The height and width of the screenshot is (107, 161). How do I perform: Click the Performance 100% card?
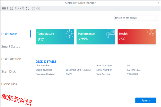point(96,37)
